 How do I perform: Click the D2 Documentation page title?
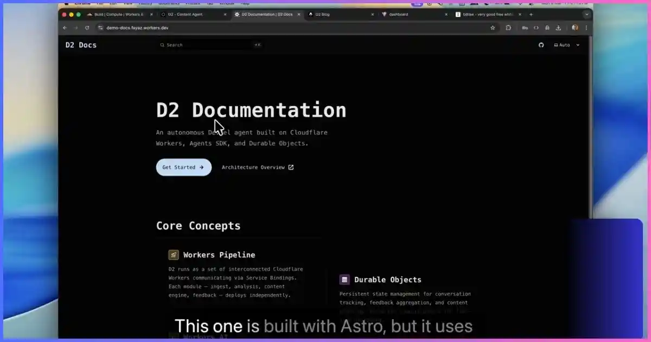point(251,110)
